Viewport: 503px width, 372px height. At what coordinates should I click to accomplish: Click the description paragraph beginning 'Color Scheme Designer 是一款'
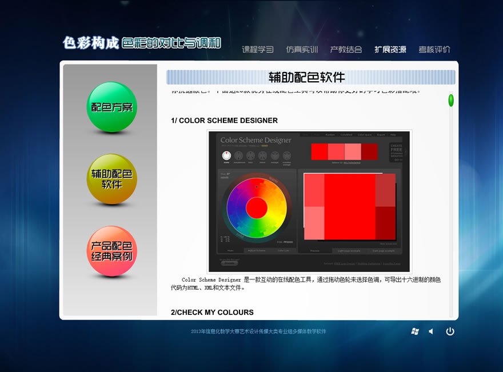(306, 283)
